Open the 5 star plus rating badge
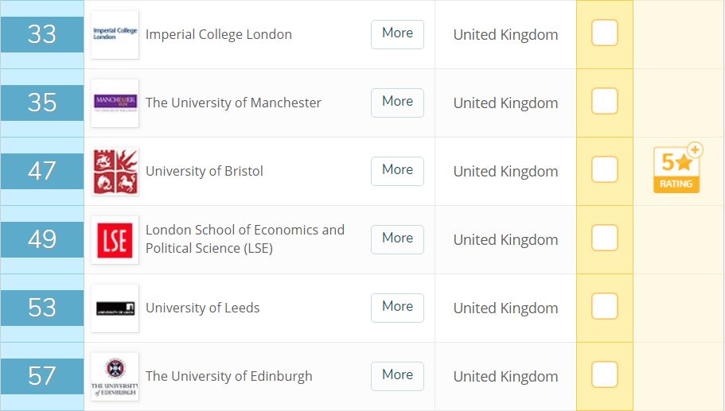Image resolution: width=725 pixels, height=411 pixels. pos(677,168)
